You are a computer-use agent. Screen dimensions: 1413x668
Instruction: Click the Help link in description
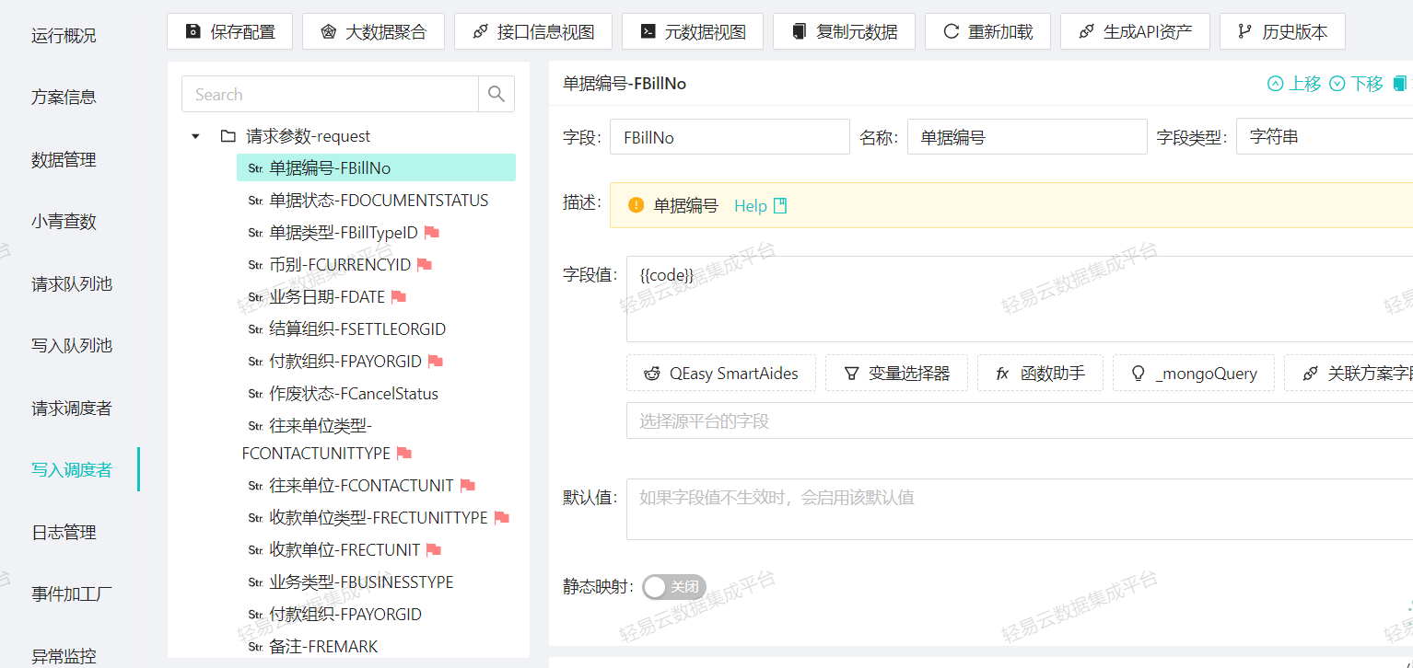[x=751, y=206]
